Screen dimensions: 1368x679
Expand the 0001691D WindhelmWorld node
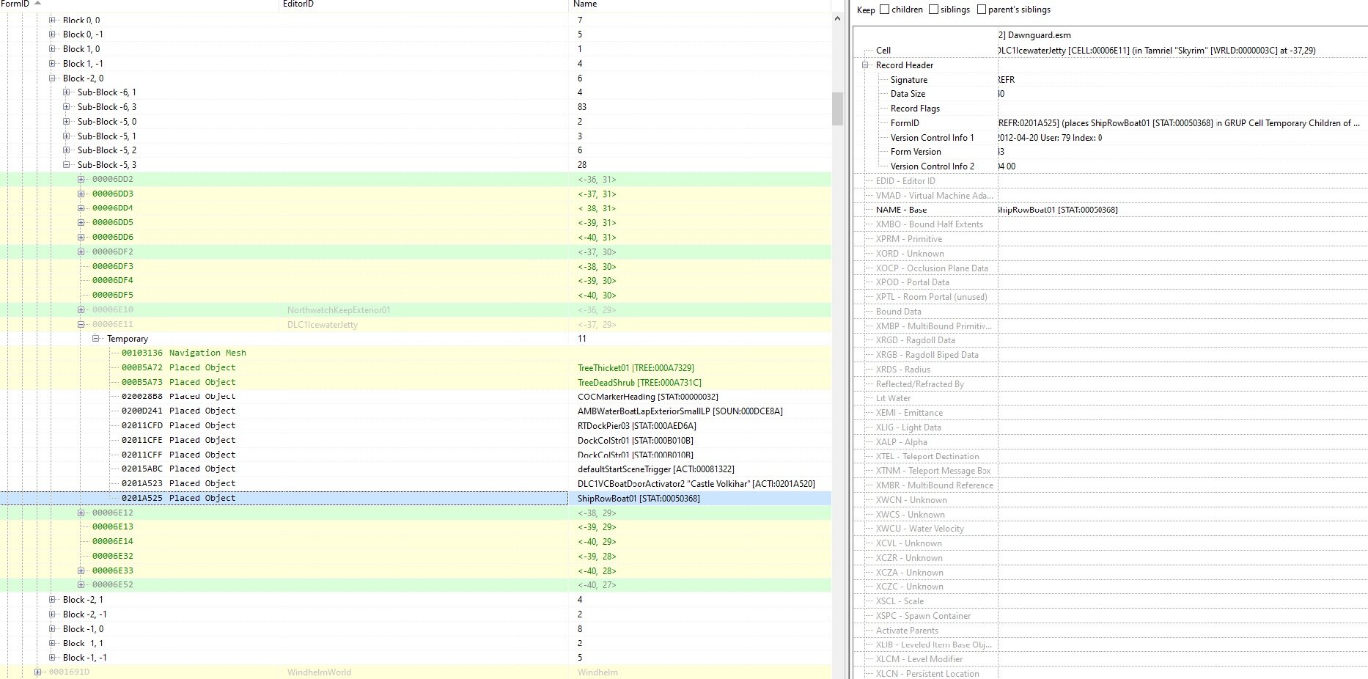pyautogui.click(x=37, y=672)
